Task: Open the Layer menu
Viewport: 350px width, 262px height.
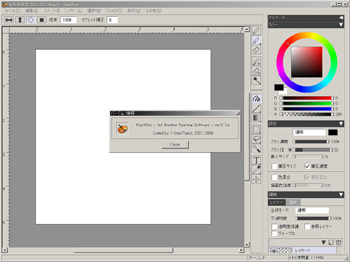Action: 73,11
